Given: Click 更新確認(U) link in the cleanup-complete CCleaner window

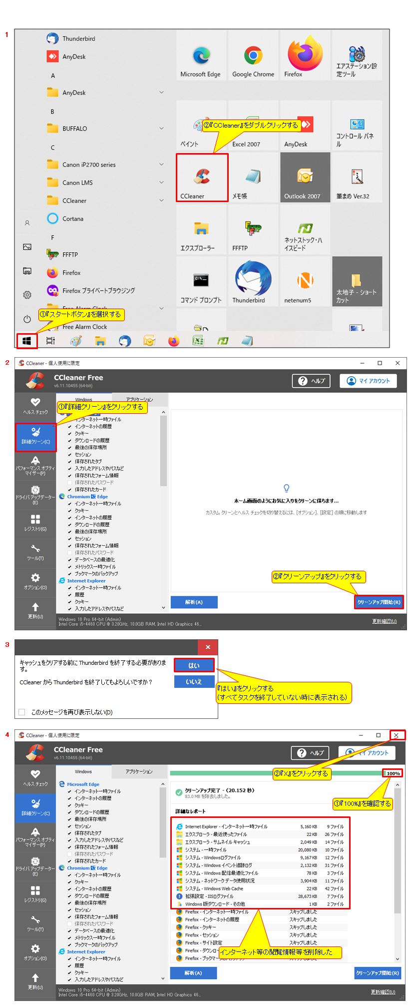Looking at the screenshot, I should 383,992.
